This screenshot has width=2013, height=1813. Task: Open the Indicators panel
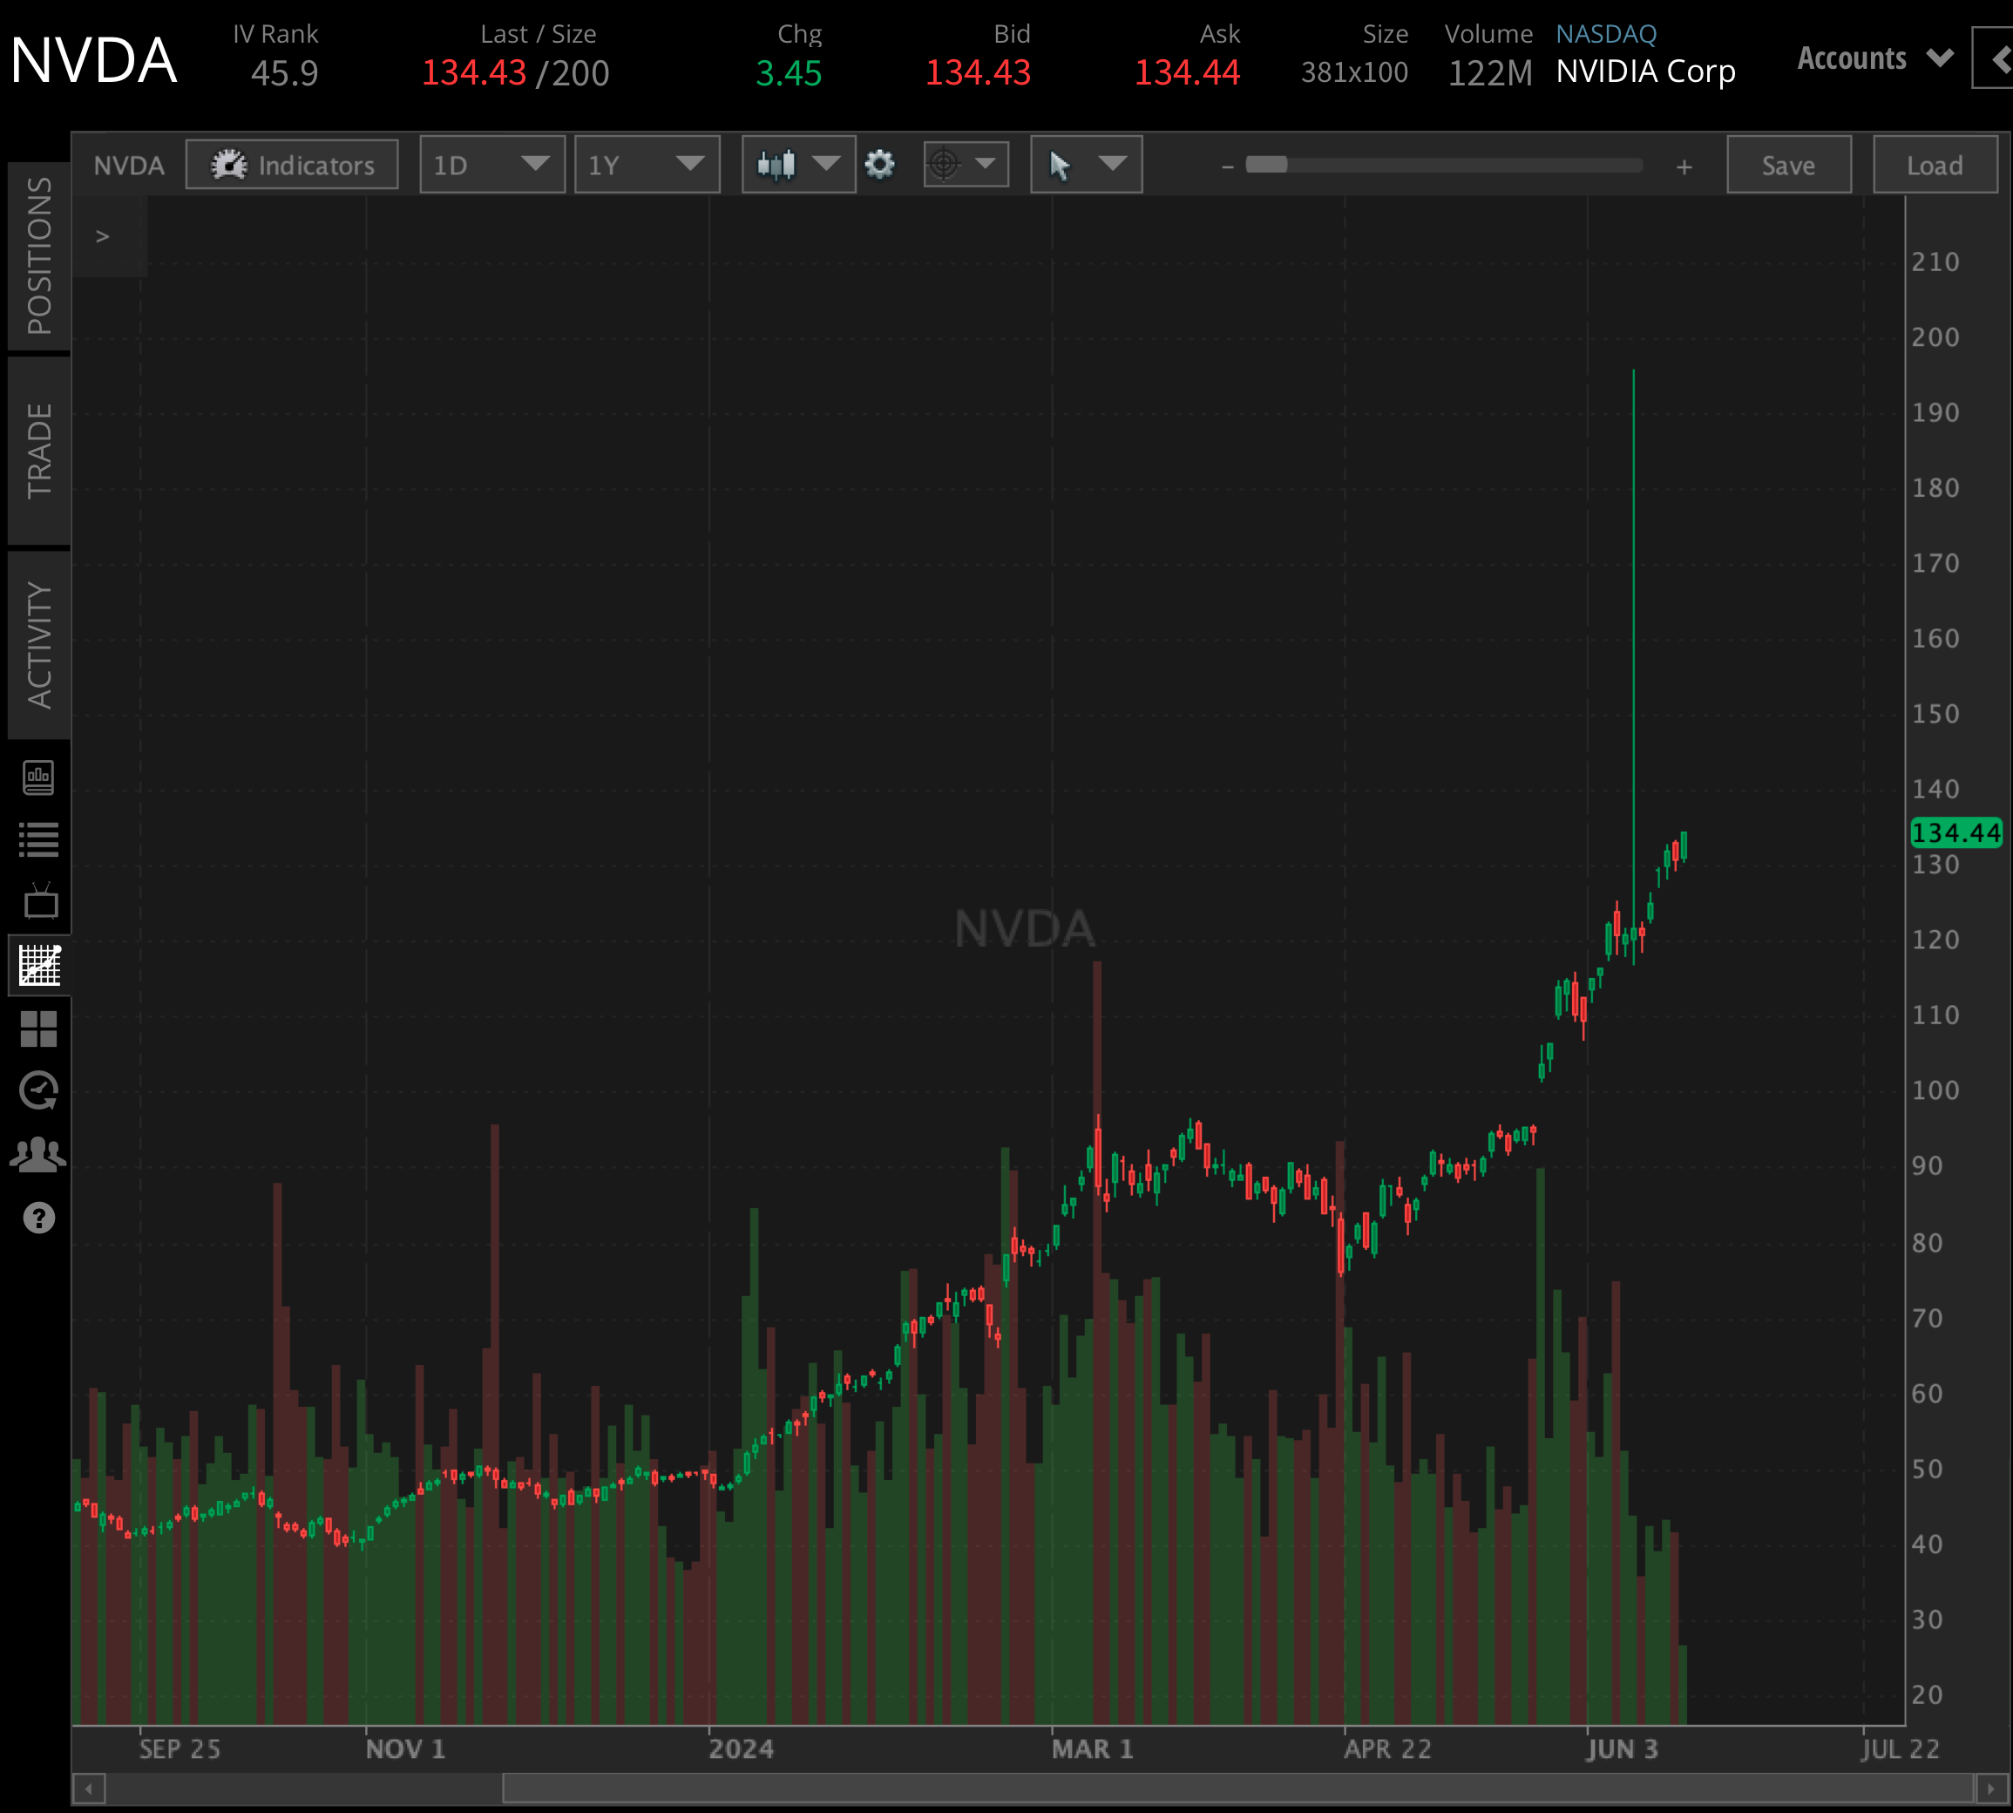click(291, 165)
